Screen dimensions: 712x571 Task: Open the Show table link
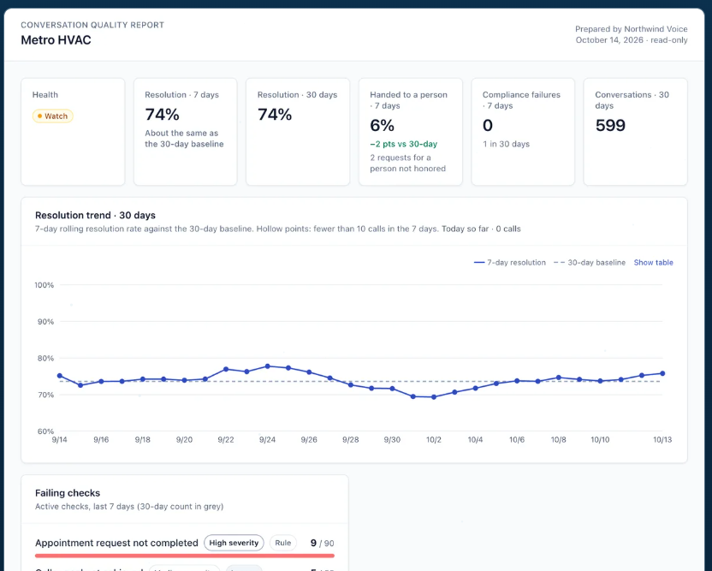point(653,263)
